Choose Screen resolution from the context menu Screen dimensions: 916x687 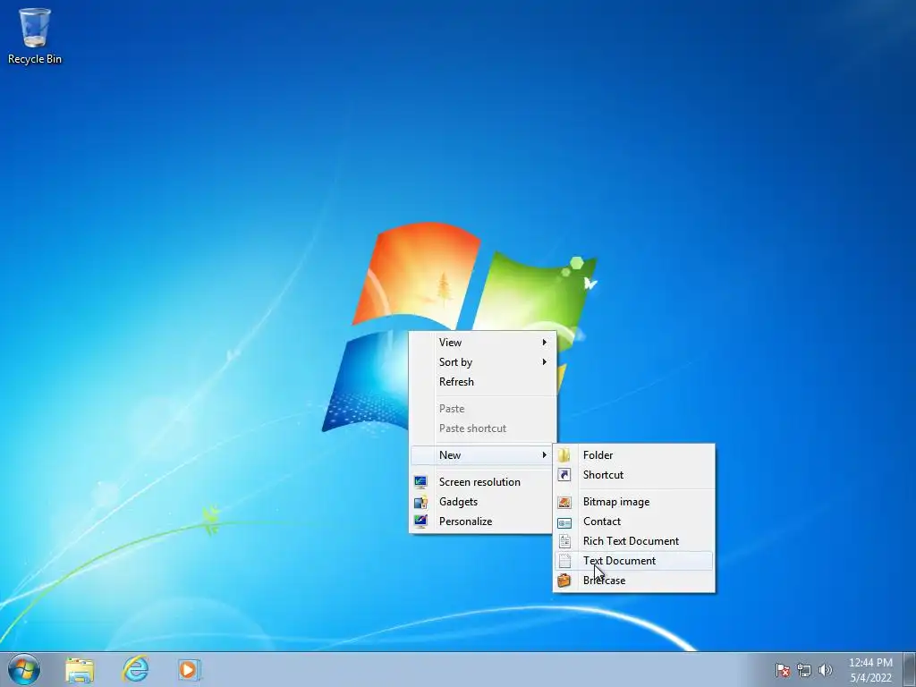[x=482, y=482]
